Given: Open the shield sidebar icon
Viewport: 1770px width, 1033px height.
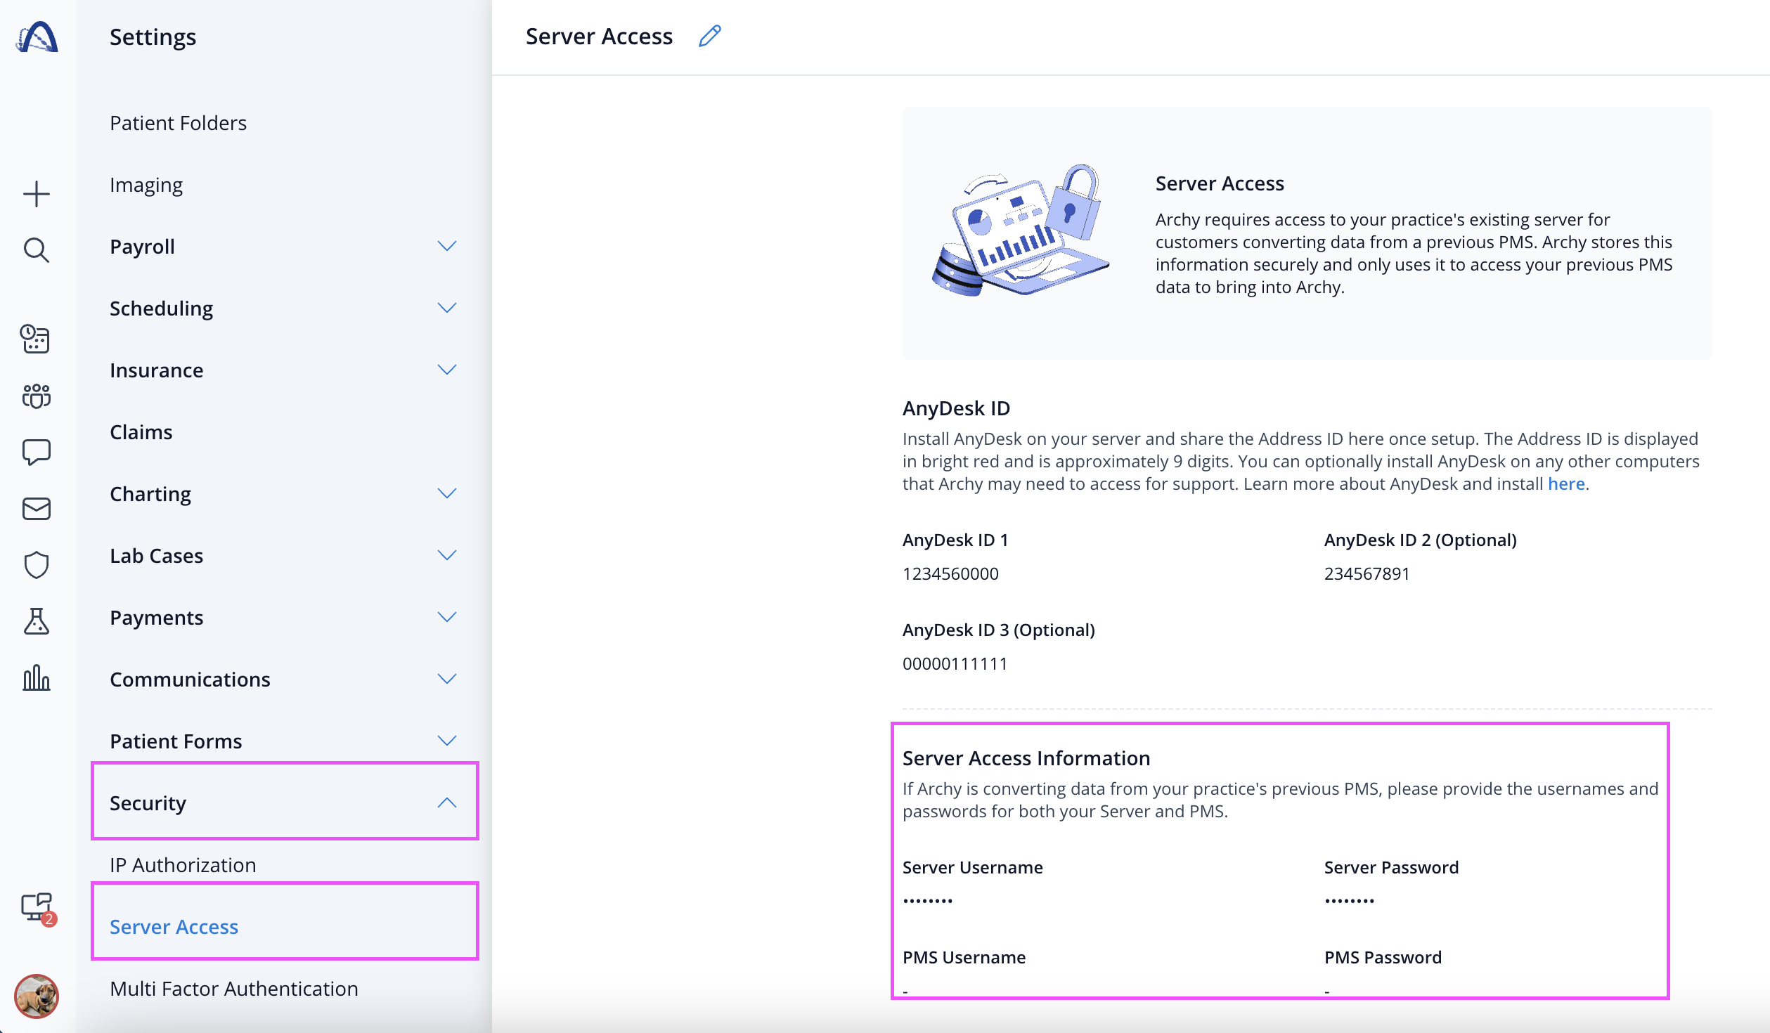Looking at the screenshot, I should pyautogui.click(x=37, y=564).
